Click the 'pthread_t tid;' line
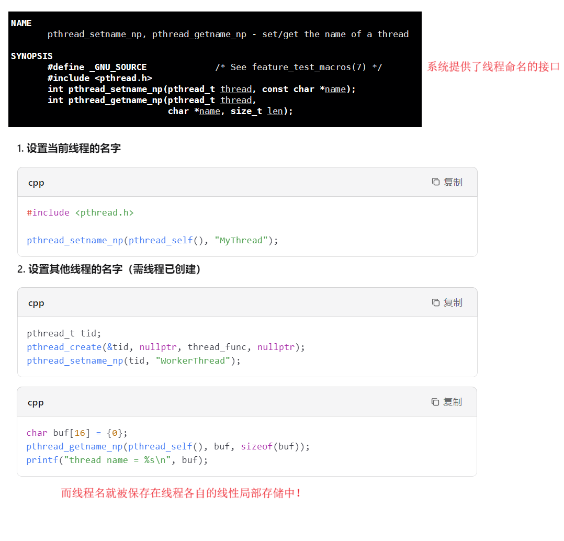 click(64, 333)
